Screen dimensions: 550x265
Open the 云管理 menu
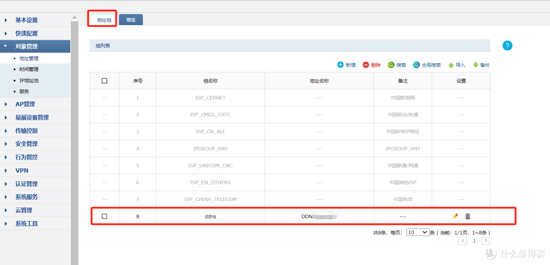pyautogui.click(x=35, y=210)
